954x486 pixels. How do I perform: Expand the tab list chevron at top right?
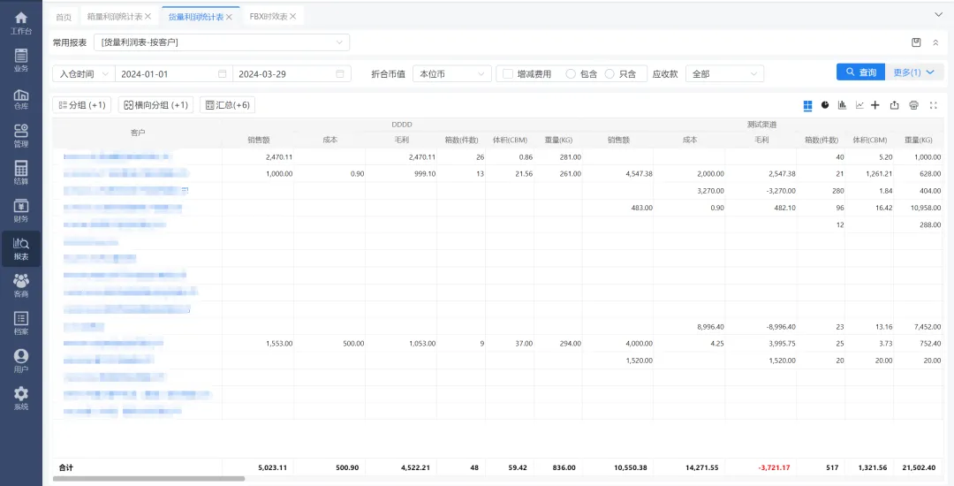[x=937, y=14]
